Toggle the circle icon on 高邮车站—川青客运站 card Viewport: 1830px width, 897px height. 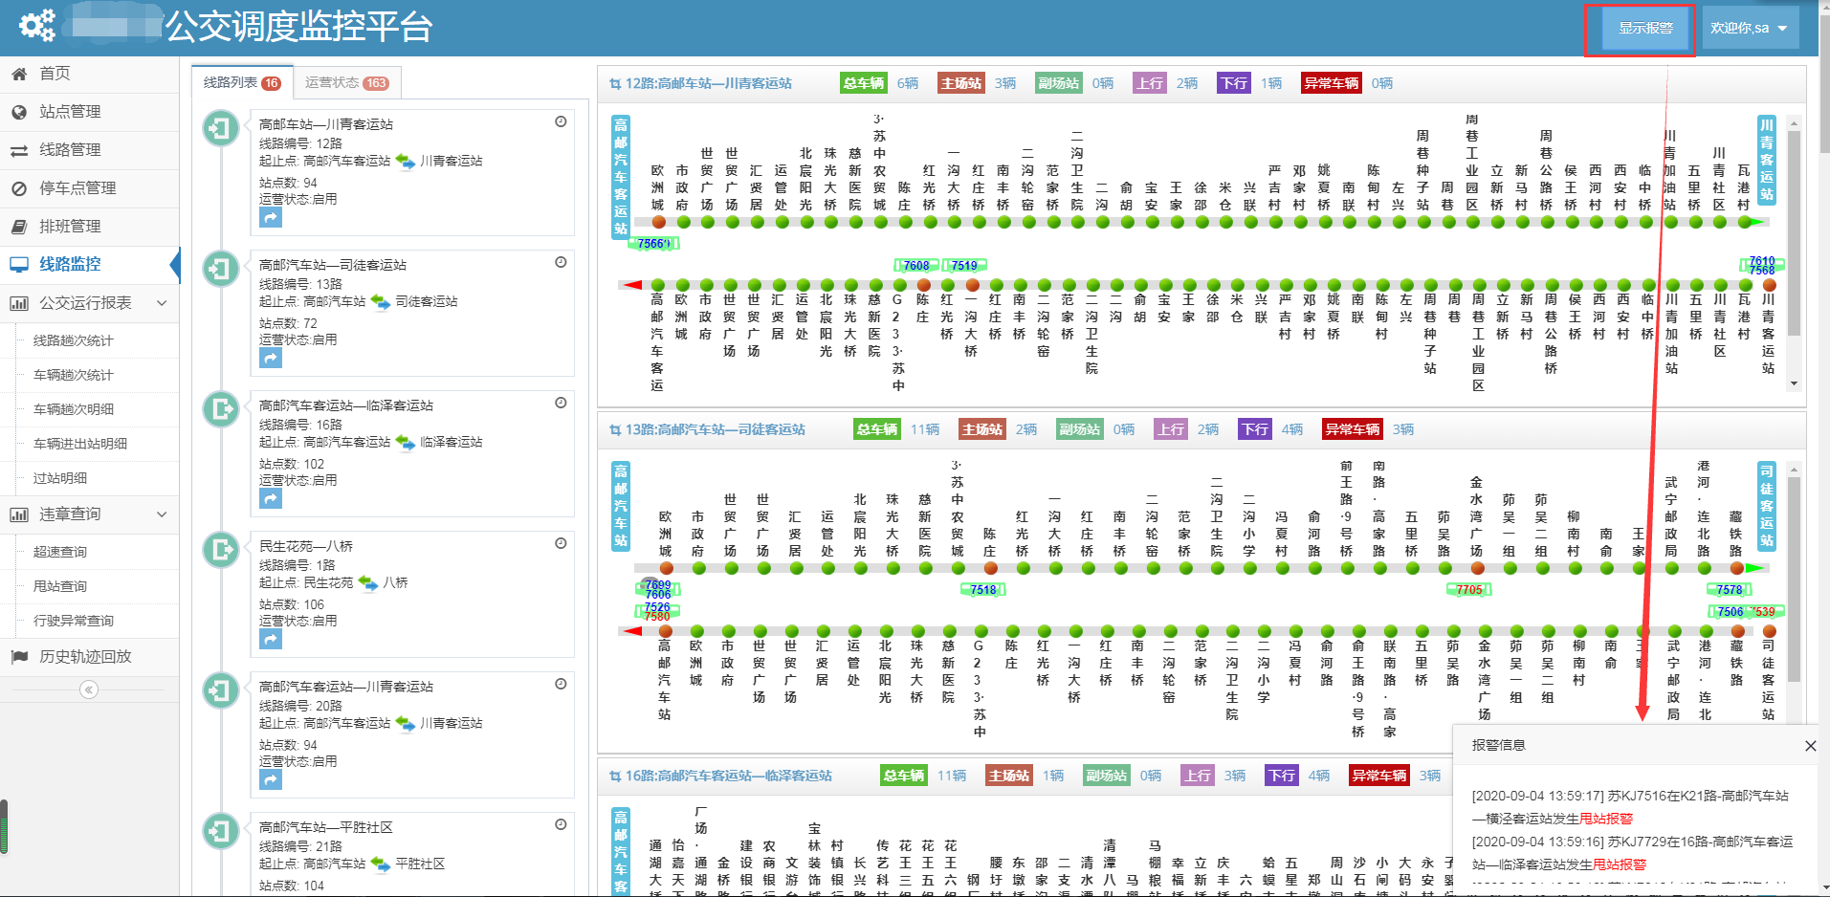click(x=561, y=121)
